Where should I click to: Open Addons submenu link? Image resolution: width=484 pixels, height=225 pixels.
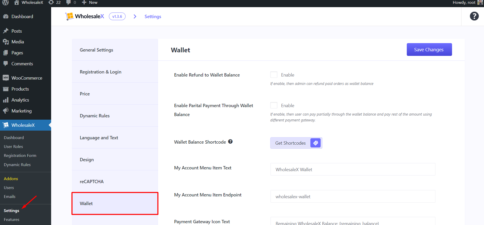coord(11,179)
